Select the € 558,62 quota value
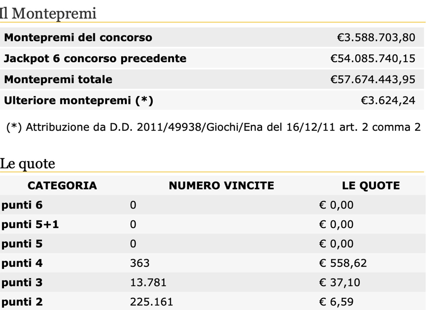This screenshot has height=310, width=426. [343, 263]
